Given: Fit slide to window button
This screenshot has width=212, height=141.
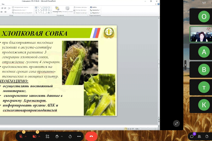Looking at the screenshot, I should pyautogui.click(x=158, y=129).
